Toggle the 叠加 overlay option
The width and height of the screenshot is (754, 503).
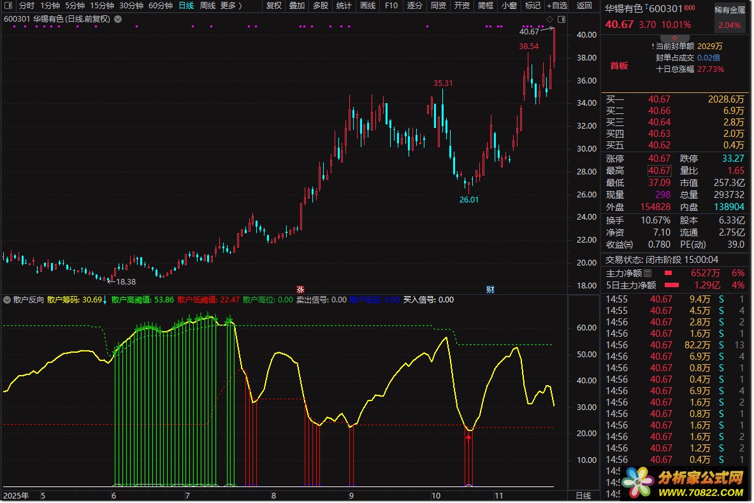pos(297,6)
